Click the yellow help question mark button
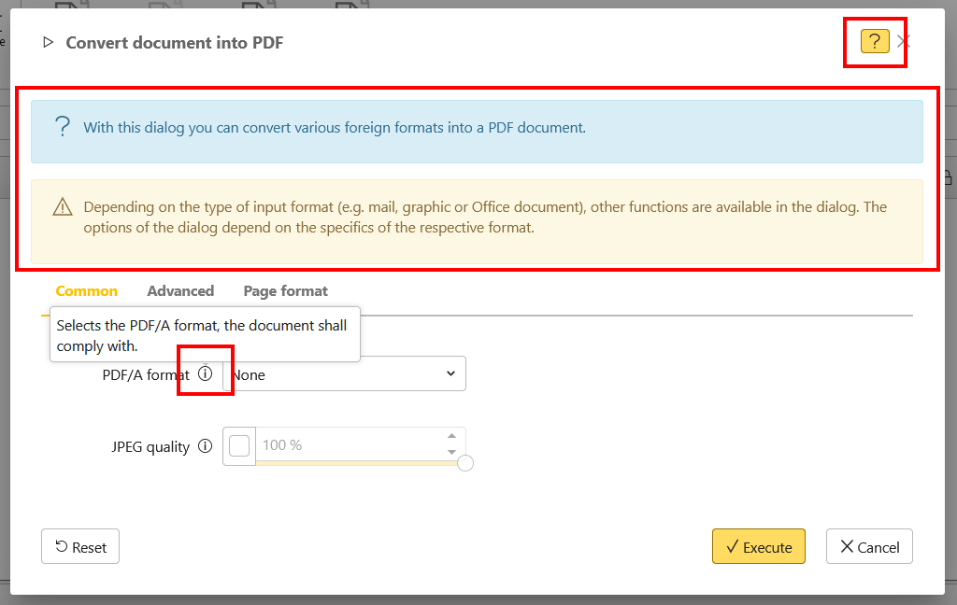Screen dimensions: 957x605 874,41
